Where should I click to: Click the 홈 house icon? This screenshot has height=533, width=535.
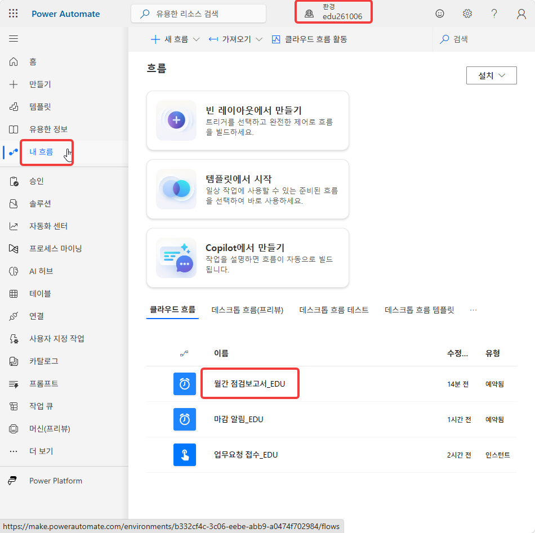pyautogui.click(x=14, y=62)
